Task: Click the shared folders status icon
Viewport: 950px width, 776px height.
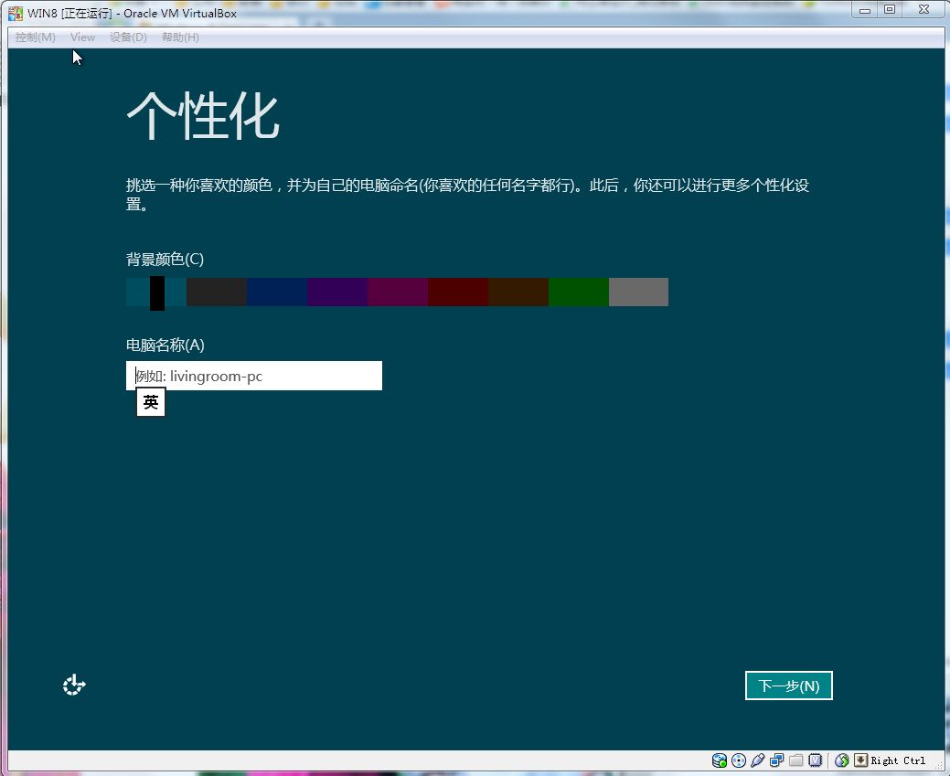Action: pos(796,760)
